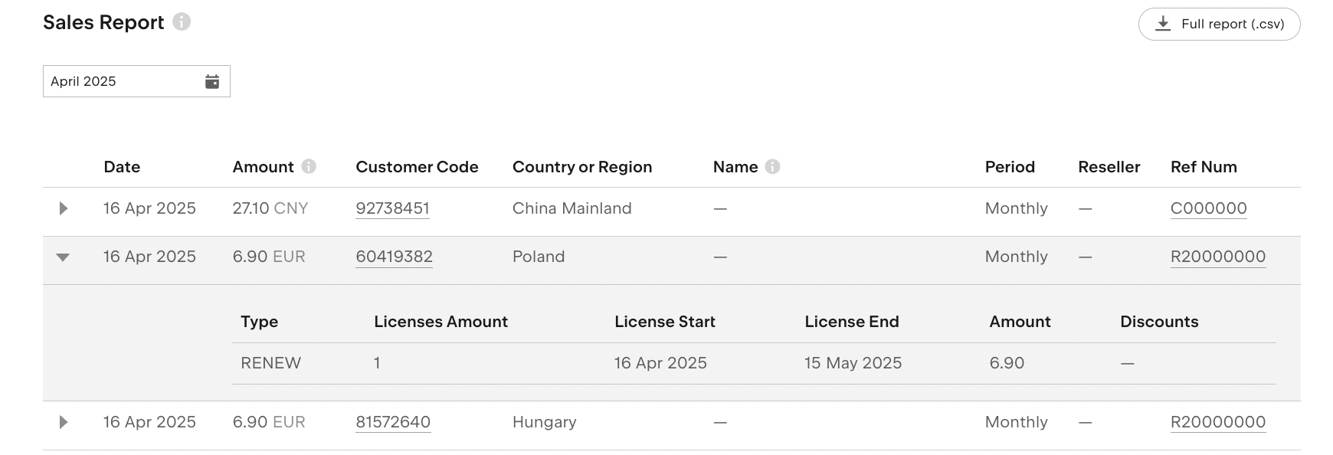Click the Ref Num column header
The width and height of the screenshot is (1333, 455).
[1203, 167]
